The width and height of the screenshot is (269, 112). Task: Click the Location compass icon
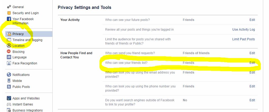pos(9,46)
